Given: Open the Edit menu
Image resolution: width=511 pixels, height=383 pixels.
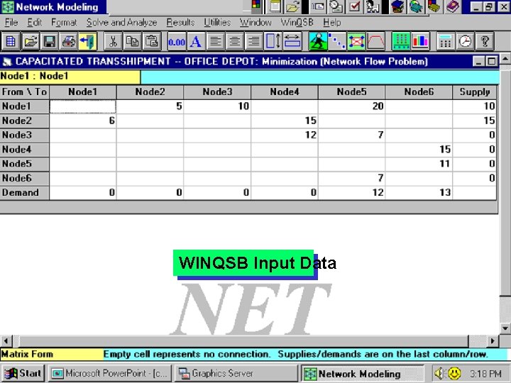Looking at the screenshot, I should (35, 23).
